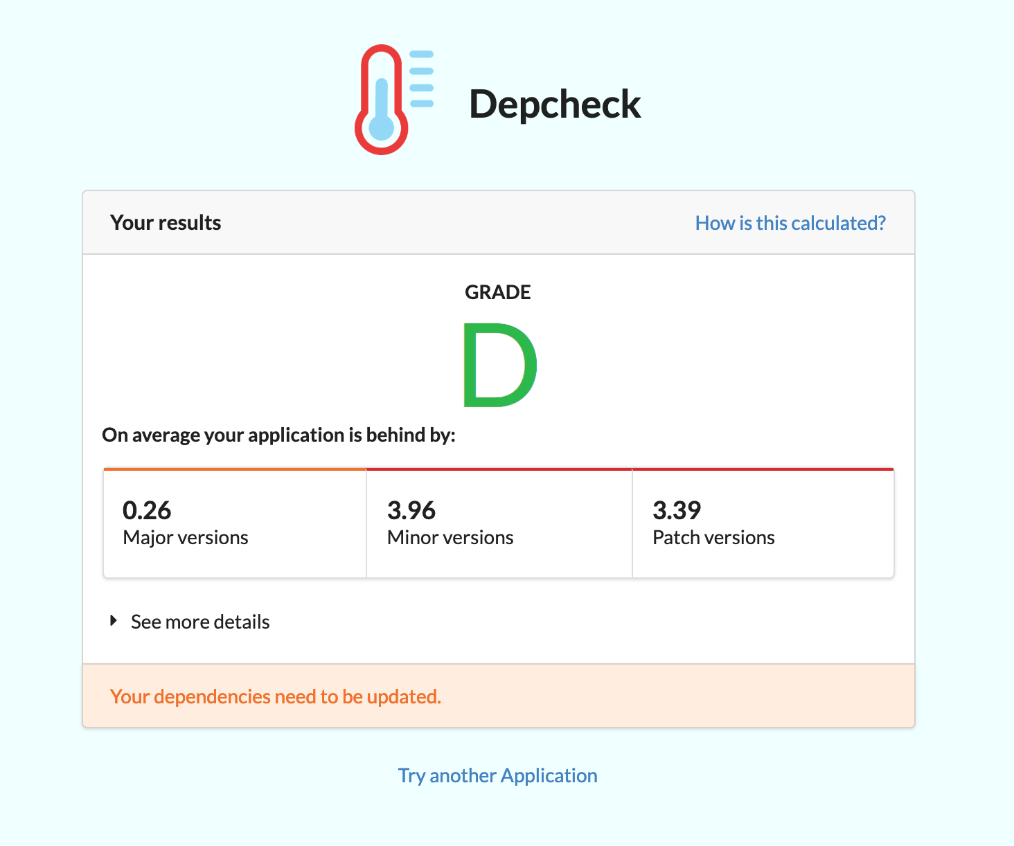Click the red bar above Minor versions
The width and height of the screenshot is (1014, 846).
click(499, 468)
